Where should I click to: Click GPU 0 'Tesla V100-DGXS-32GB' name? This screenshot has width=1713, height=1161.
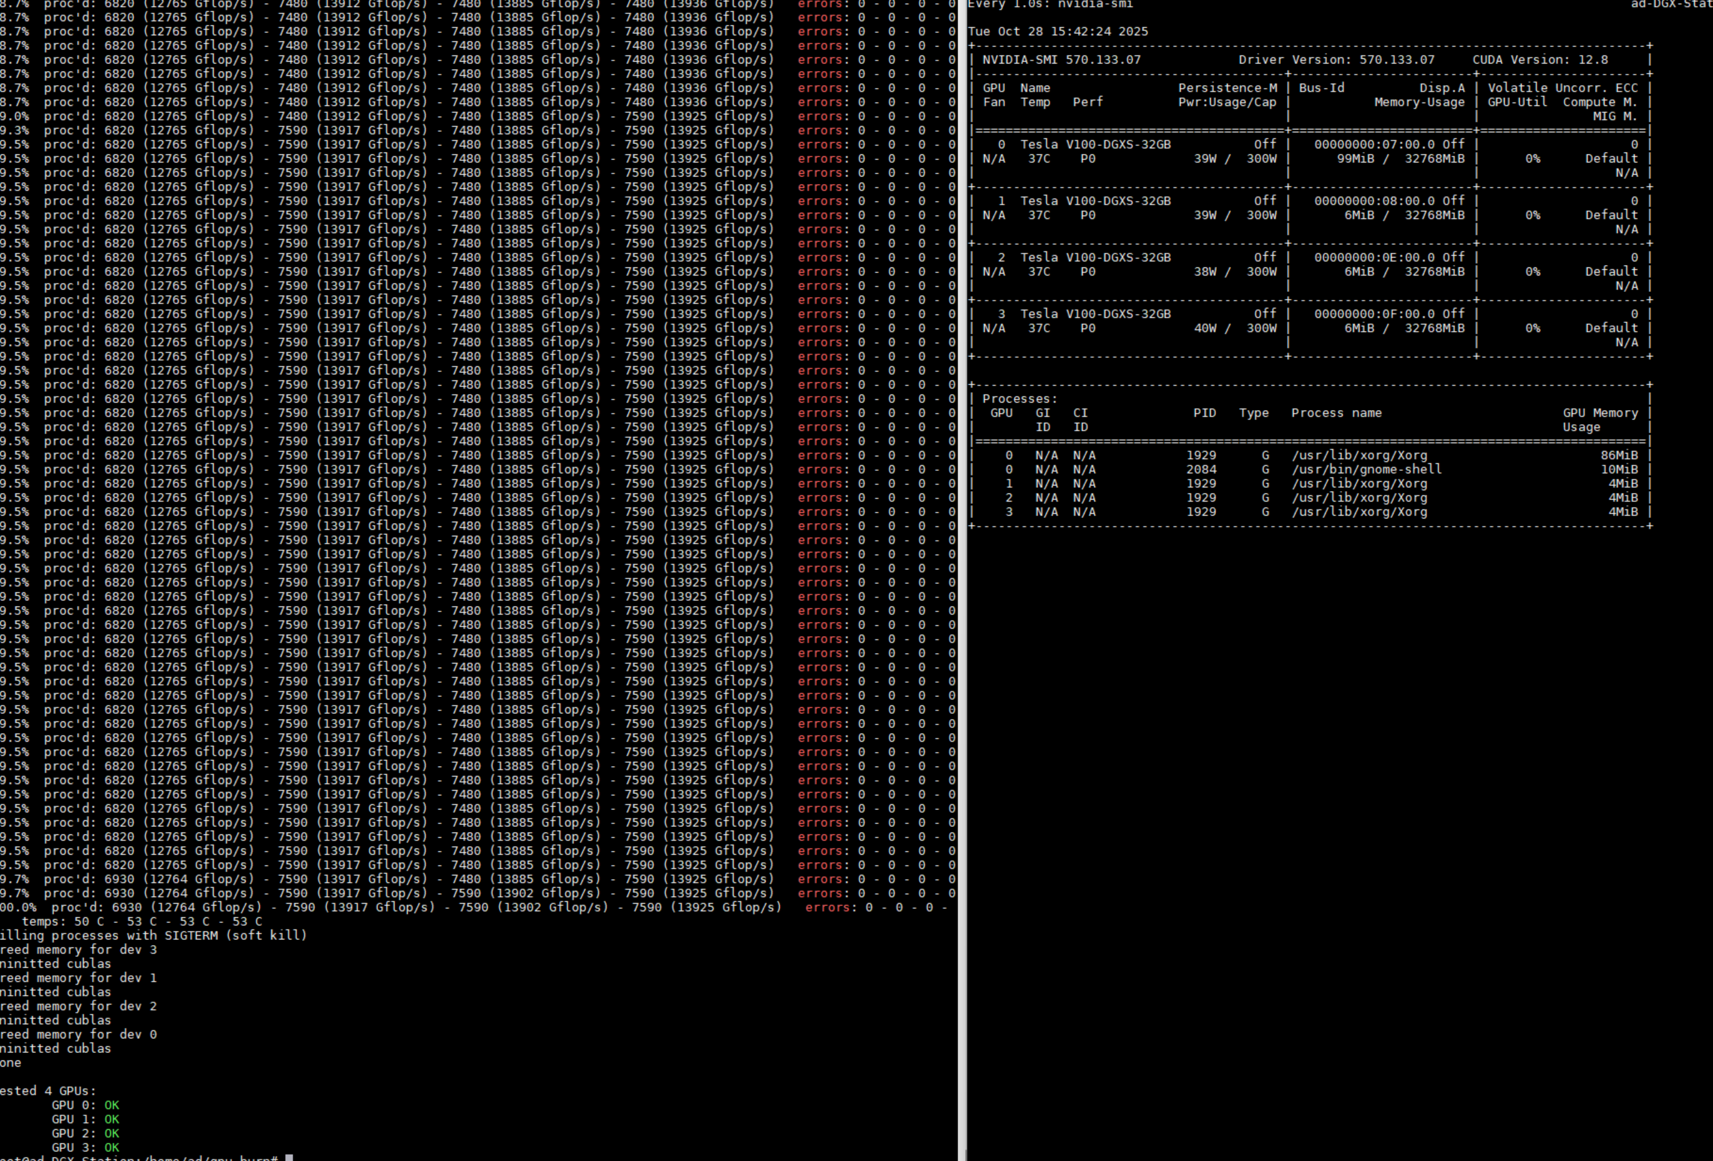[x=1095, y=144]
